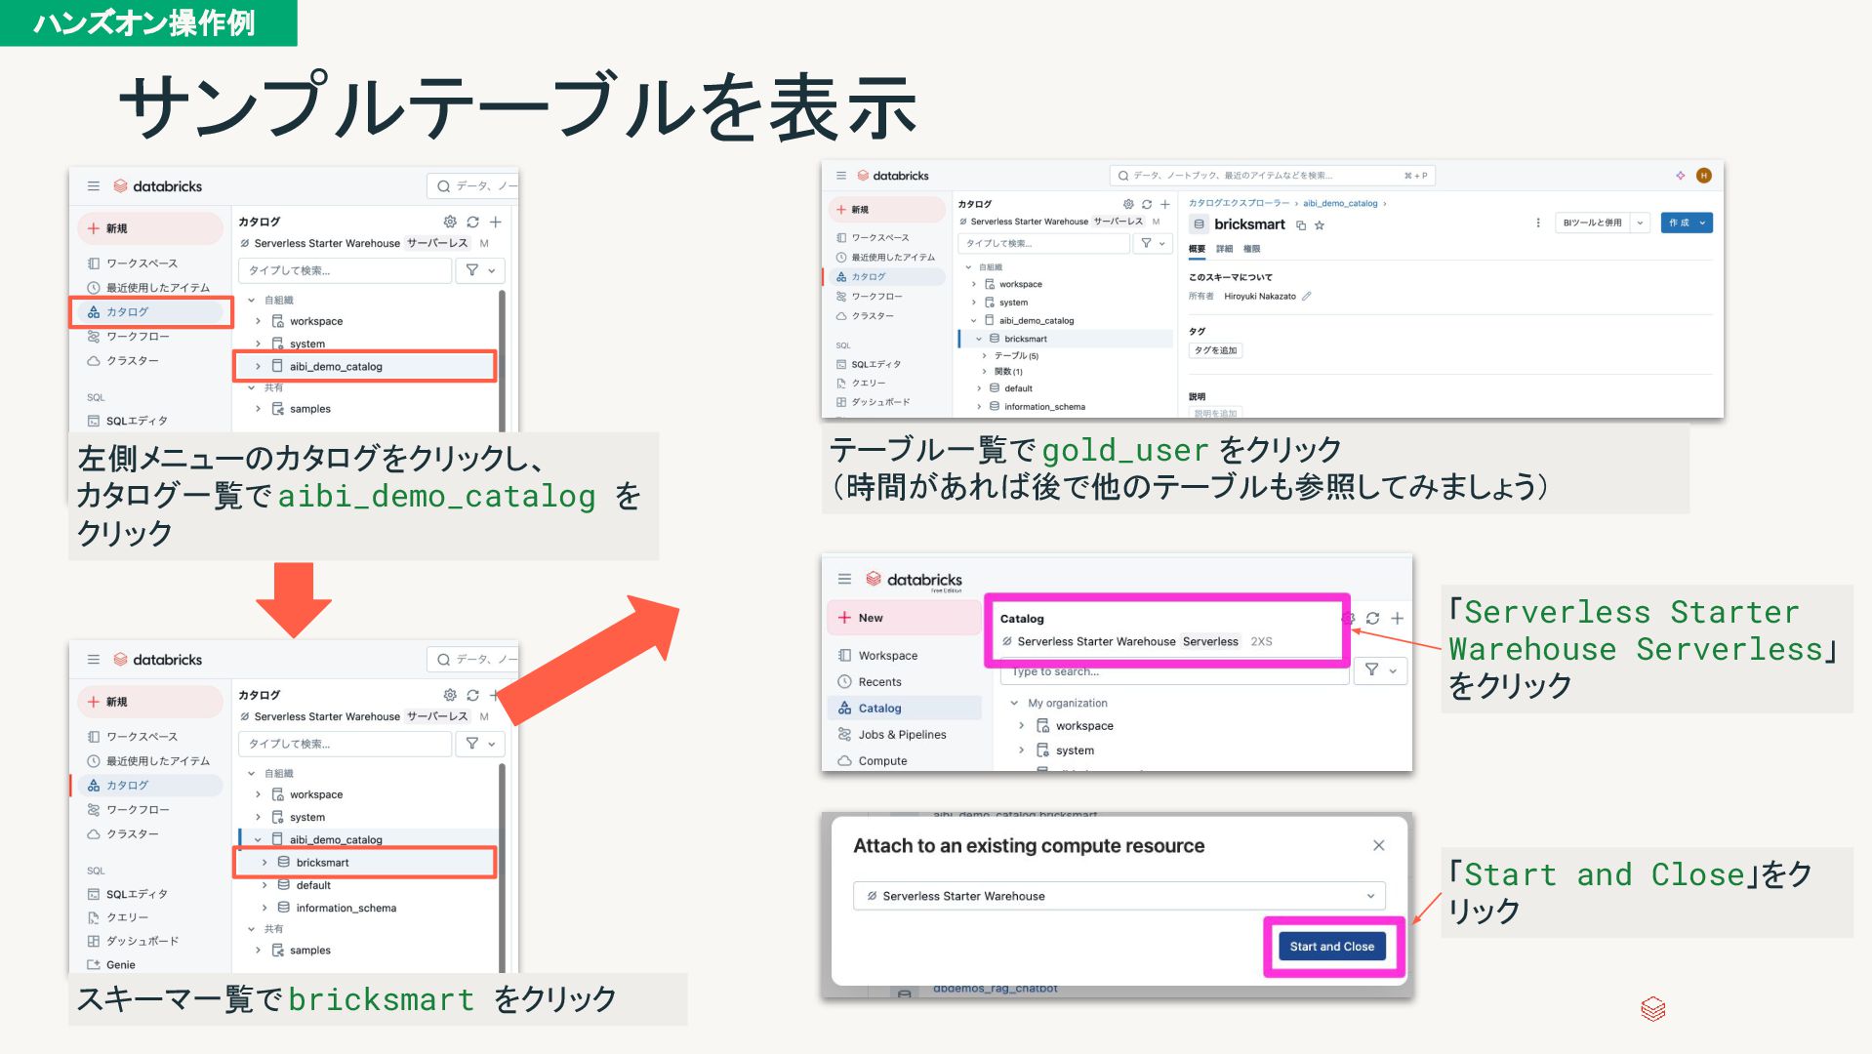Screen dimensions: 1872x1054
Task: Click the blue 作成 button
Action: point(1687,223)
